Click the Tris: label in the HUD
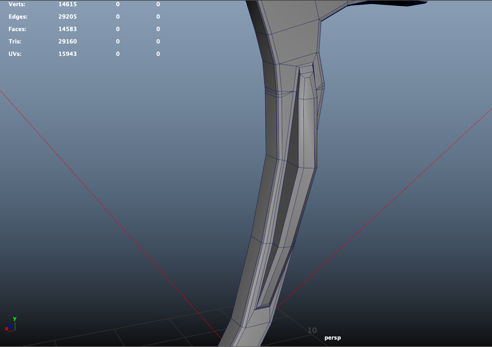The image size is (492, 347). 15,42
